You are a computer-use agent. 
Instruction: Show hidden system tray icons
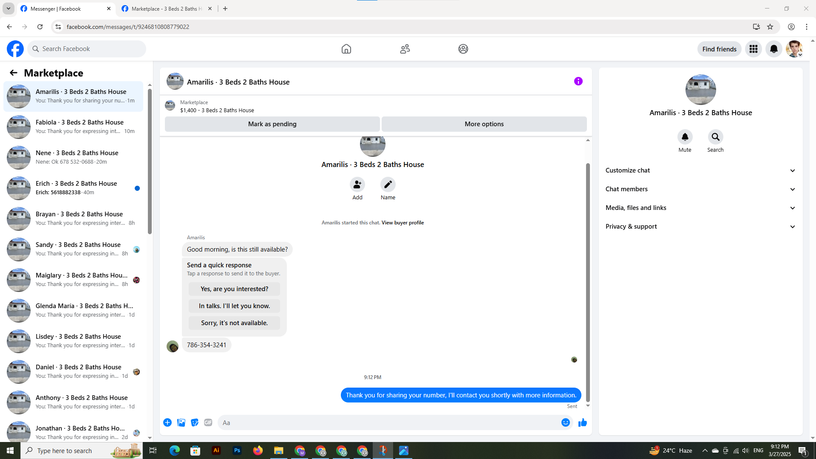[705, 450]
